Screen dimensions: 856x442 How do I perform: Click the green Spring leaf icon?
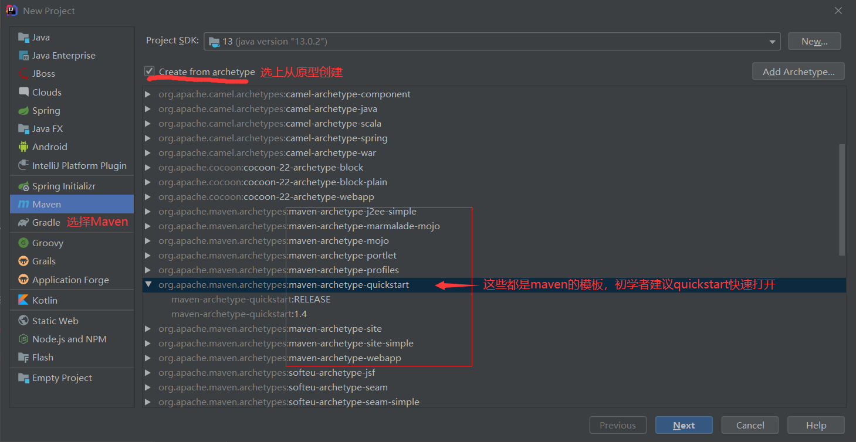23,111
